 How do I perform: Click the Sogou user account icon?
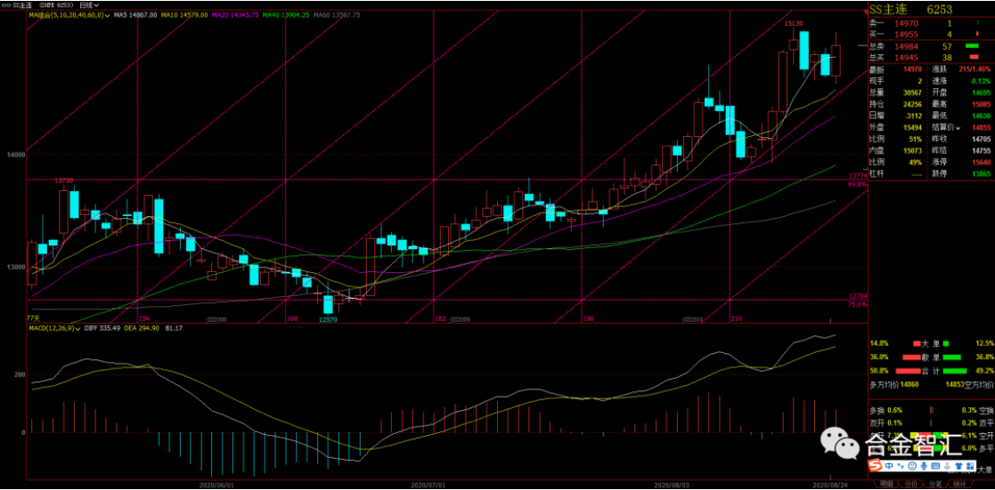pyautogui.click(x=947, y=466)
